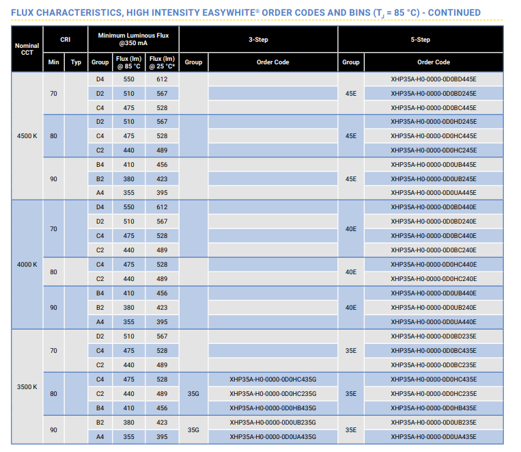Pick order code XHP35A-H0-0000-0D0UA445E

click(434, 193)
